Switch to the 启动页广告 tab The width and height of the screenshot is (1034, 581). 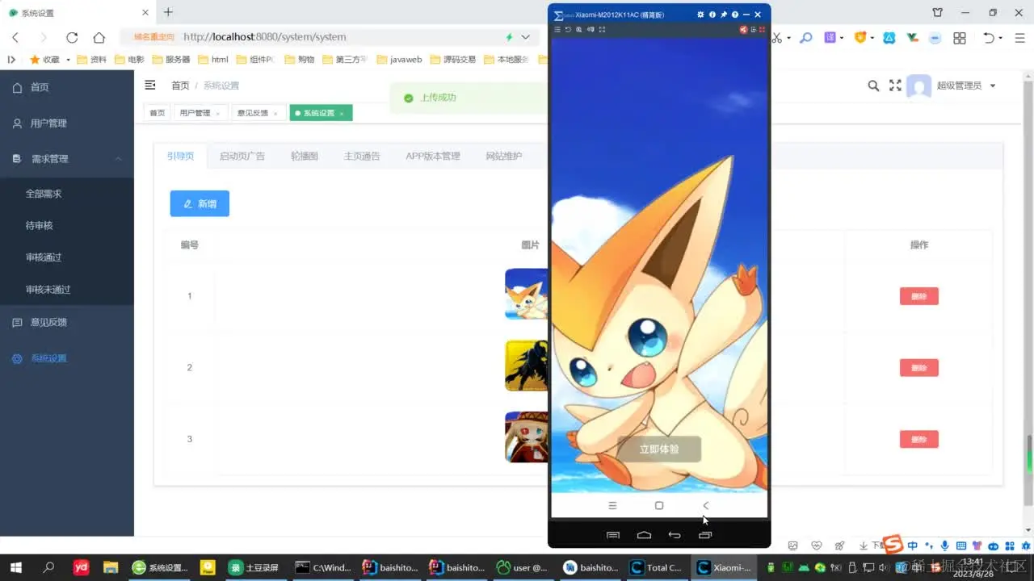pos(242,156)
